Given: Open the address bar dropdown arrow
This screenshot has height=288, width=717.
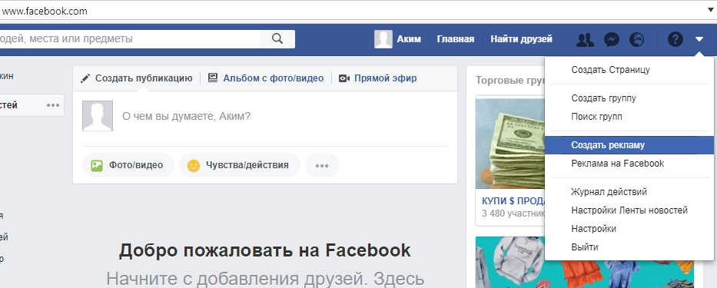Looking at the screenshot, I should tap(712, 11).
